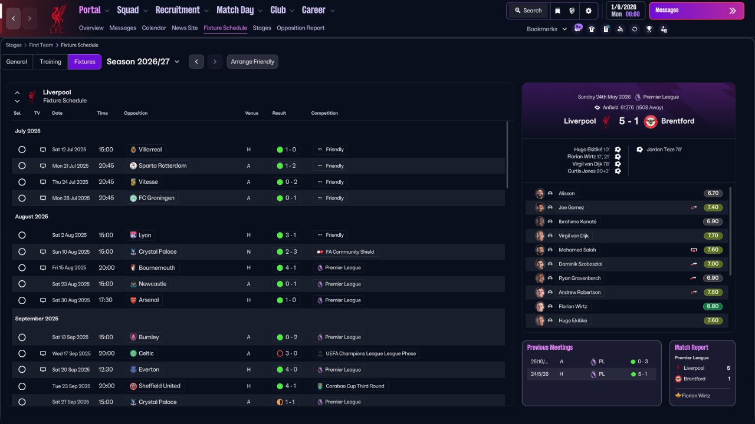Click the shirt bookmark icon
The width and height of the screenshot is (755, 424).
(x=592, y=29)
